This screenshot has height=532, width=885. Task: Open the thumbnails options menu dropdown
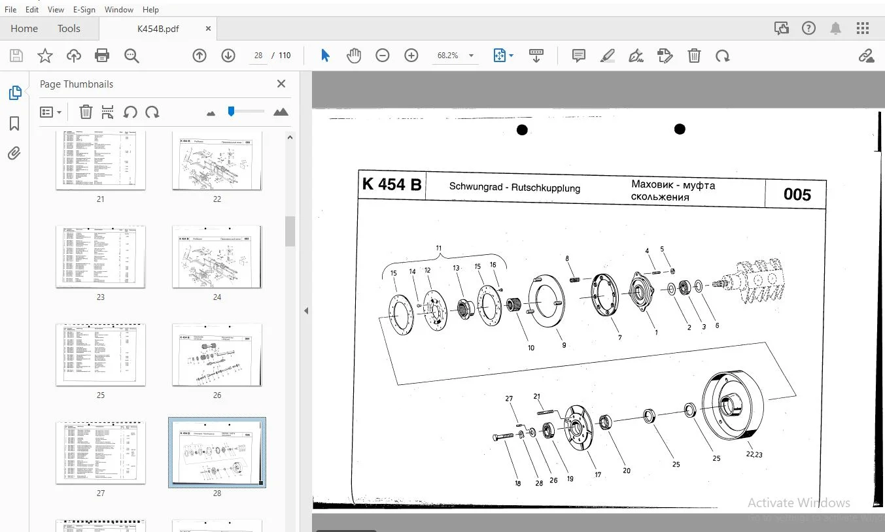(x=50, y=112)
